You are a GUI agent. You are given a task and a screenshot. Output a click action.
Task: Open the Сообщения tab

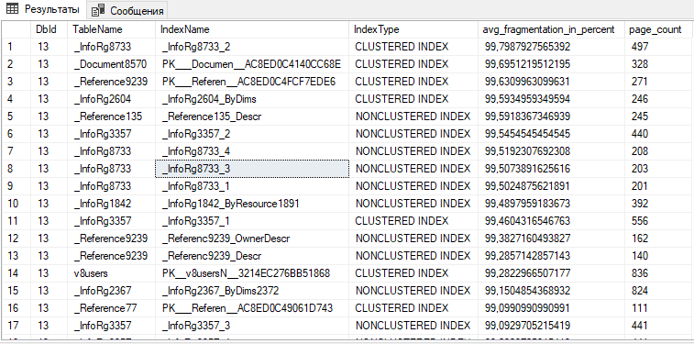[127, 10]
